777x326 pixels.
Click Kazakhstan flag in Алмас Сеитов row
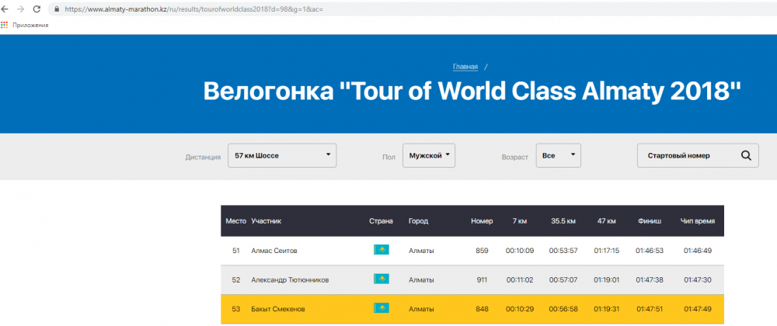click(x=382, y=251)
